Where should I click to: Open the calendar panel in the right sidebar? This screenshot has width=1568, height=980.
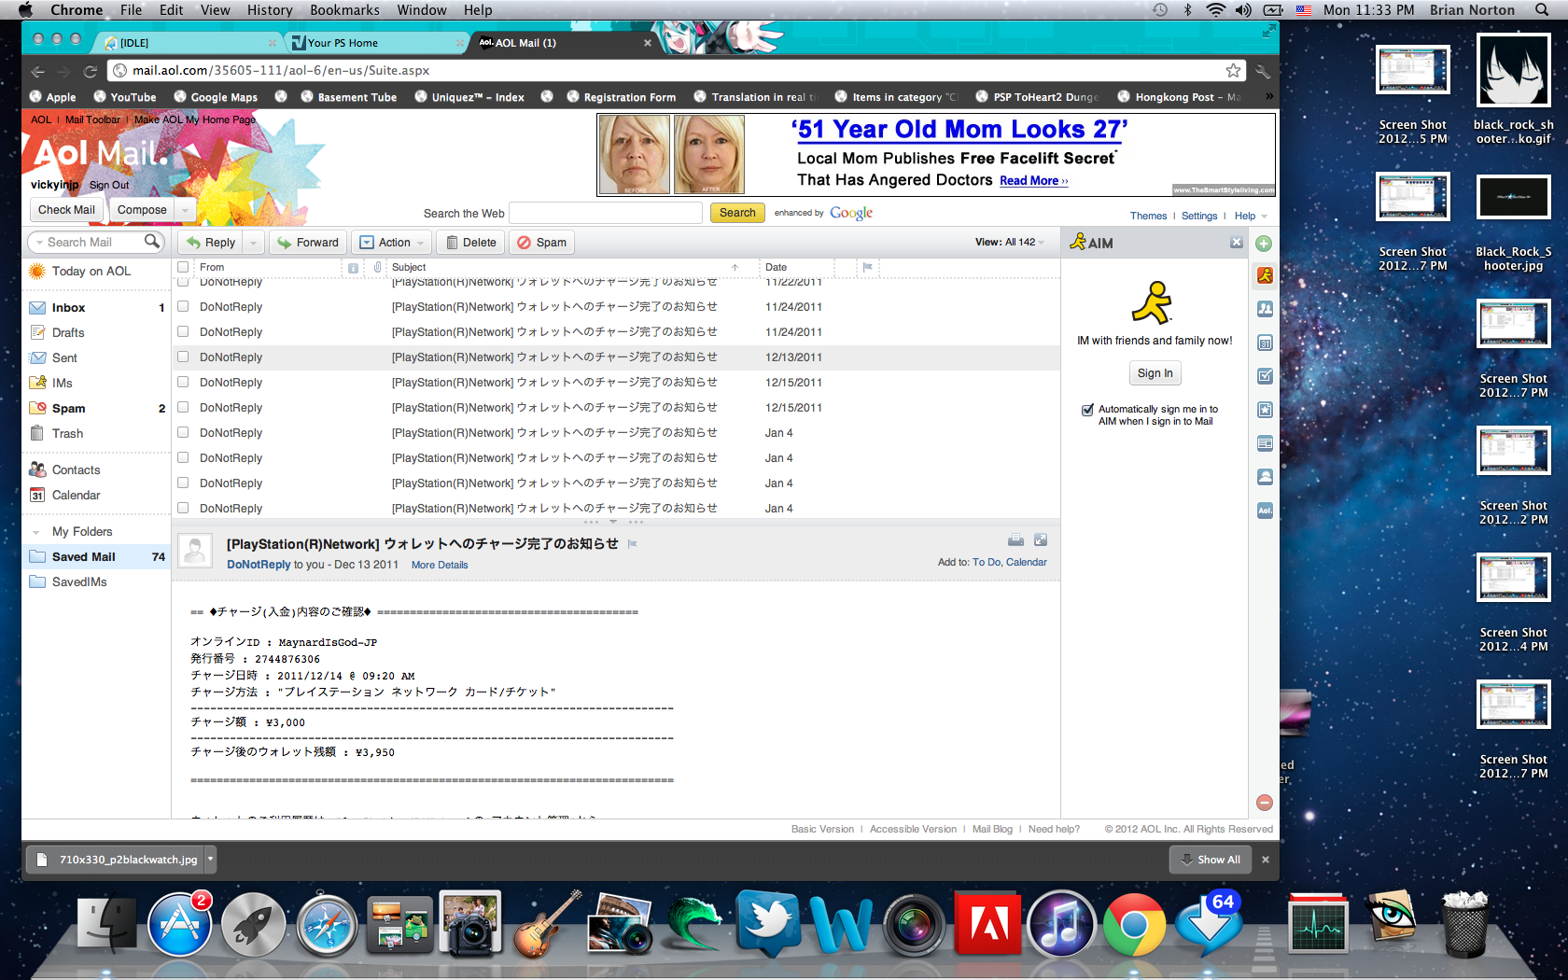[1265, 343]
